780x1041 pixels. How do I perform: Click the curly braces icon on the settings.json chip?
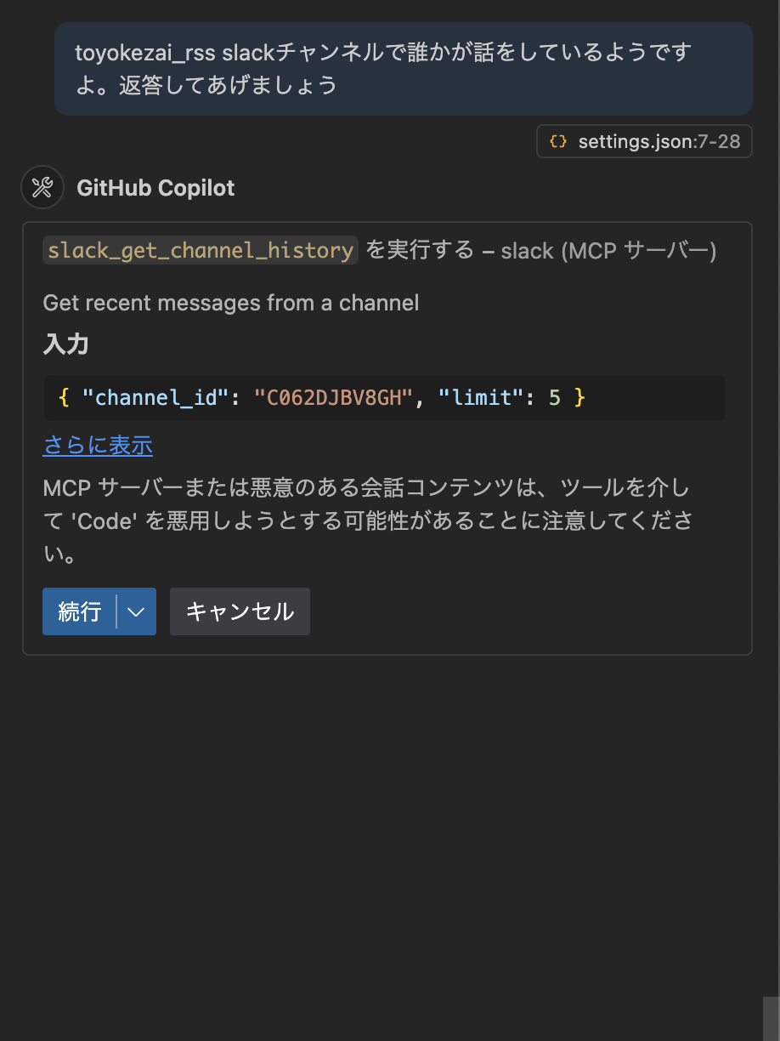click(558, 141)
